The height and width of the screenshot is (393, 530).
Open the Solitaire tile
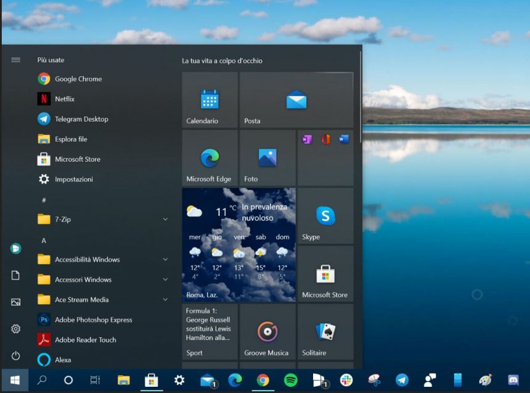click(x=325, y=331)
